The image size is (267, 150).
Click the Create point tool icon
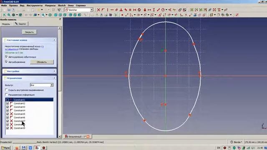pos(122,15)
